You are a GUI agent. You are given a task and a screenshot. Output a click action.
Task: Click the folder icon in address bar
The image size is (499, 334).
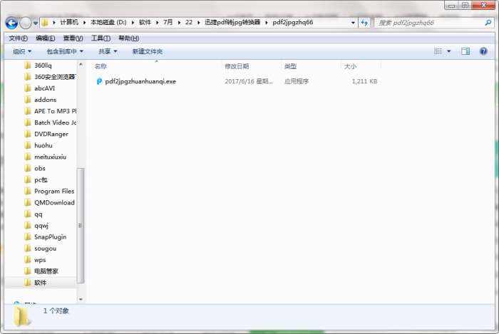(x=45, y=23)
